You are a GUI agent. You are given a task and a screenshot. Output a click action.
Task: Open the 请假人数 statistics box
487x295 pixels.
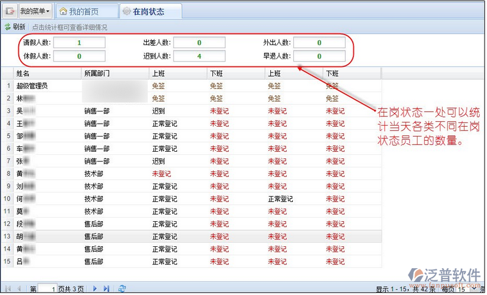coord(79,43)
